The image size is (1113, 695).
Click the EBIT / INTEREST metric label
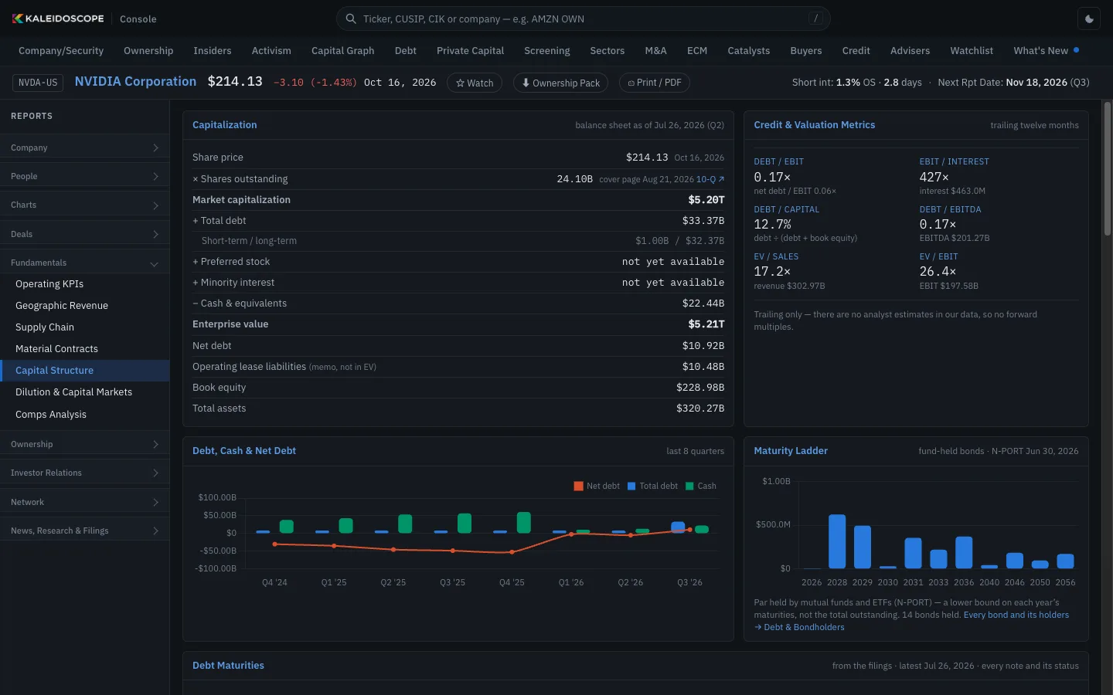(x=954, y=162)
